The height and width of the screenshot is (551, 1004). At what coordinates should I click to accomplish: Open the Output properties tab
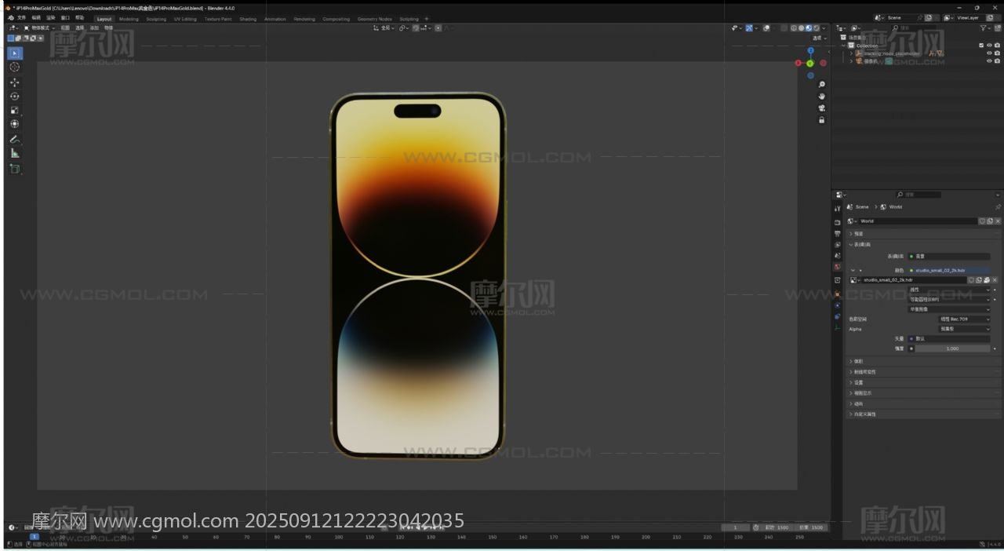pos(838,234)
